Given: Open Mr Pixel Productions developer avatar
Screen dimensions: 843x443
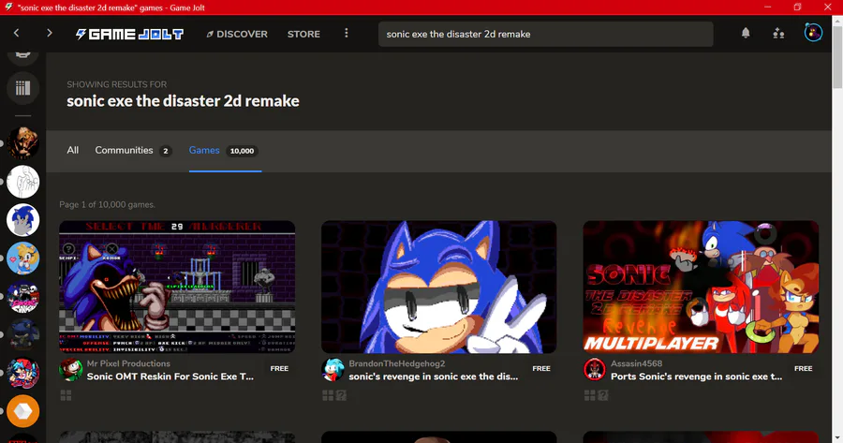Looking at the screenshot, I should pyautogui.click(x=70, y=370).
